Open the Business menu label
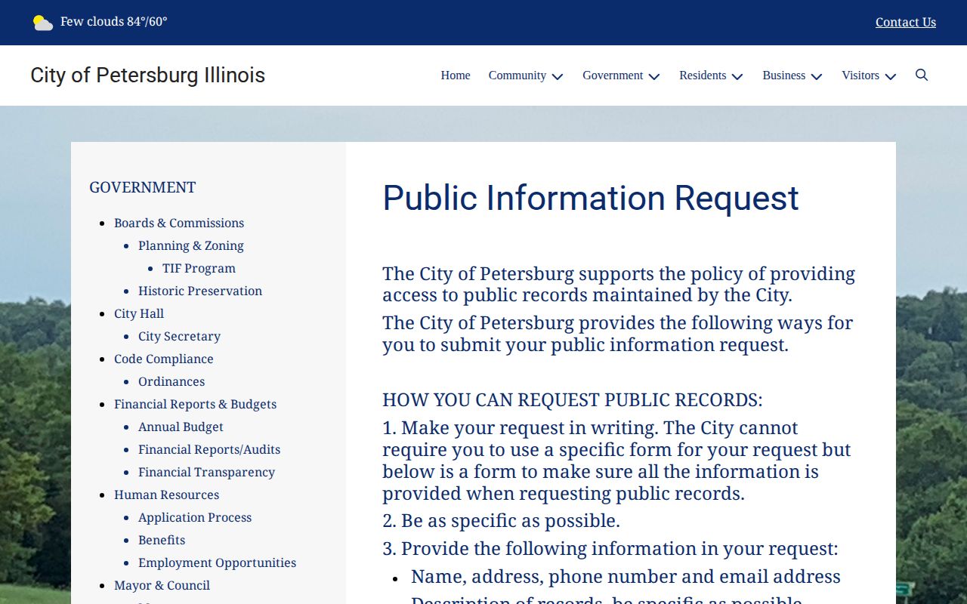This screenshot has width=967, height=604. (783, 75)
